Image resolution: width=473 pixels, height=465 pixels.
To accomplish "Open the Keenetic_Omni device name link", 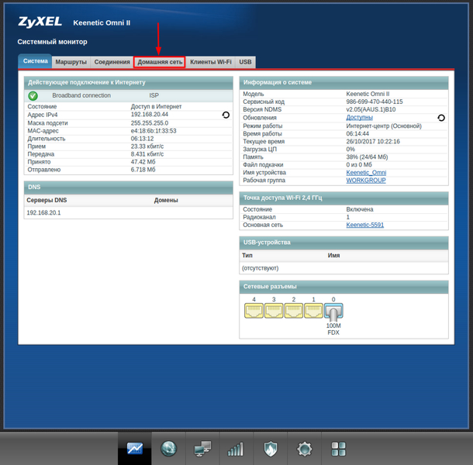I will pos(366,173).
